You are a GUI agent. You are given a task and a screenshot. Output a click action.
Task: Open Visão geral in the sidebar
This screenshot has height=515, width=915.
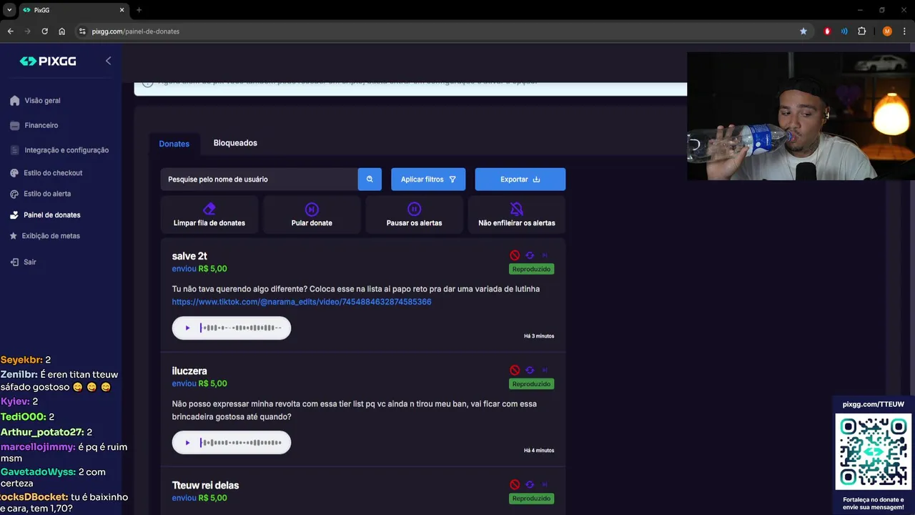point(42,101)
